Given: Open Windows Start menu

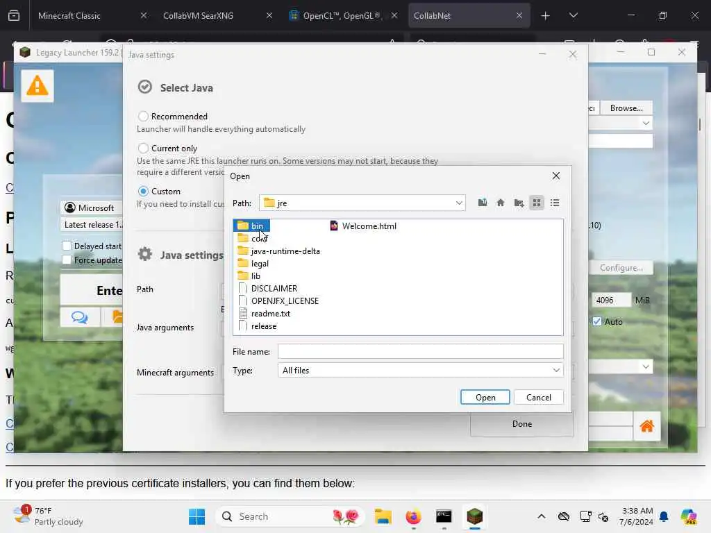Looking at the screenshot, I should pyautogui.click(x=196, y=516).
